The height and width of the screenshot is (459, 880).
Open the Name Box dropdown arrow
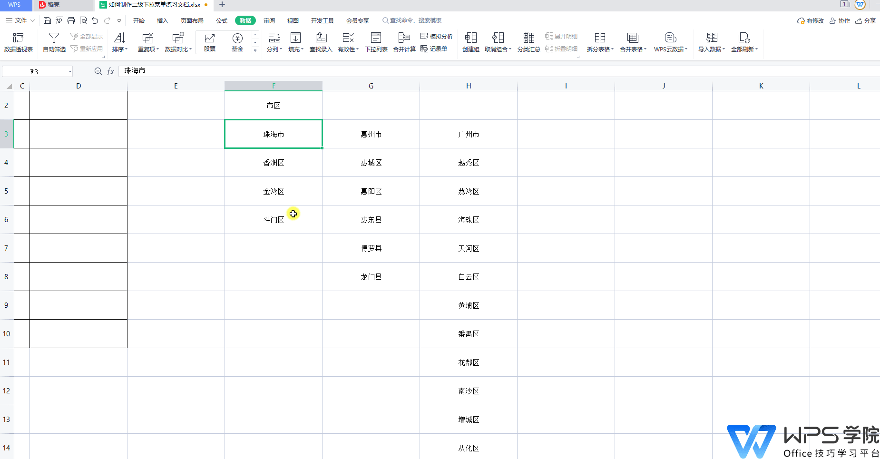[x=70, y=72]
